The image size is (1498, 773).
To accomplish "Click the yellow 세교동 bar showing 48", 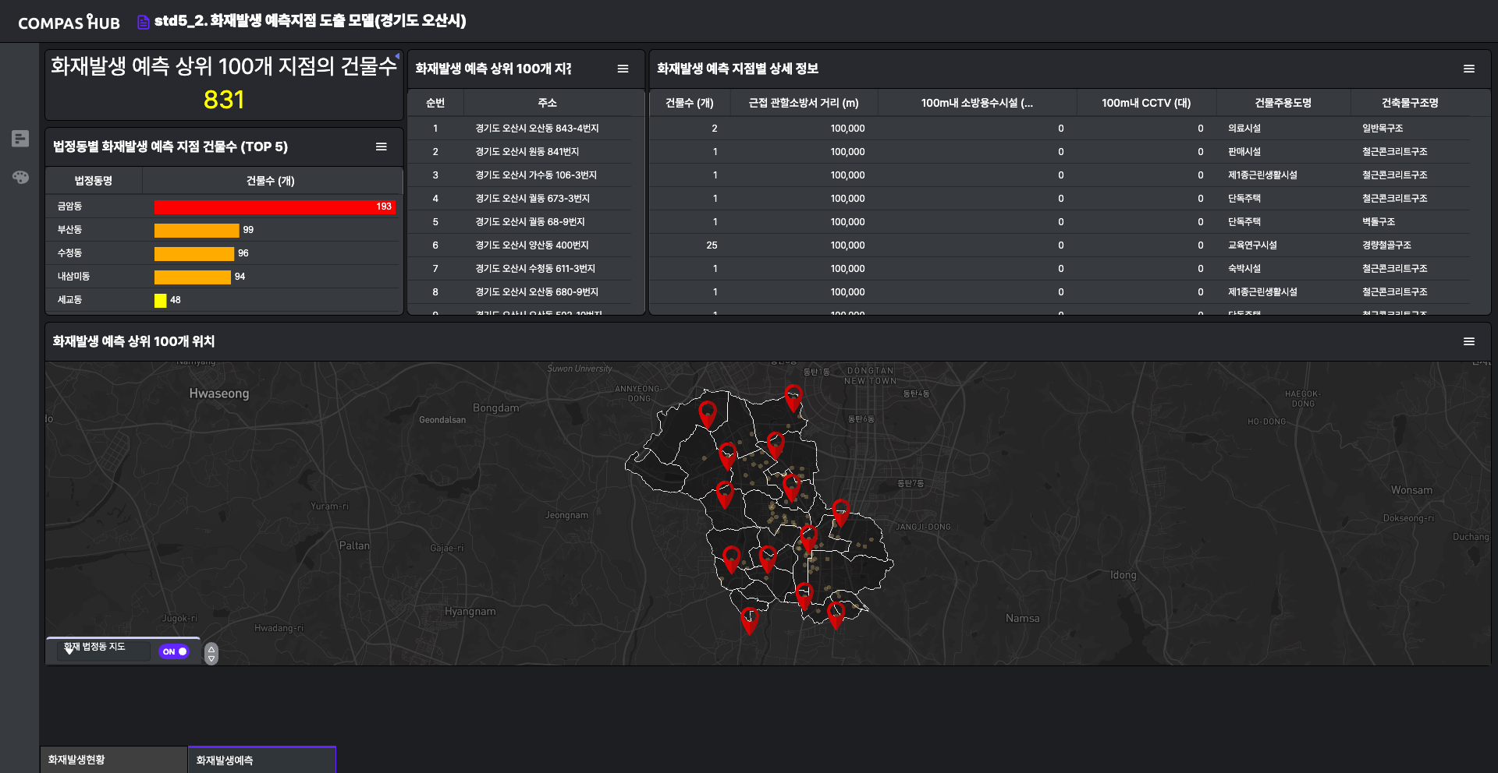I will pos(161,300).
